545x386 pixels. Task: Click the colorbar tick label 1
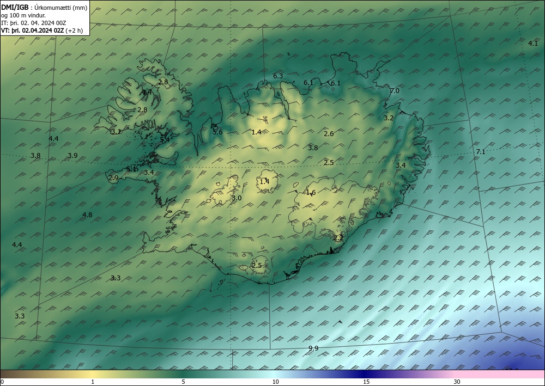point(93,382)
